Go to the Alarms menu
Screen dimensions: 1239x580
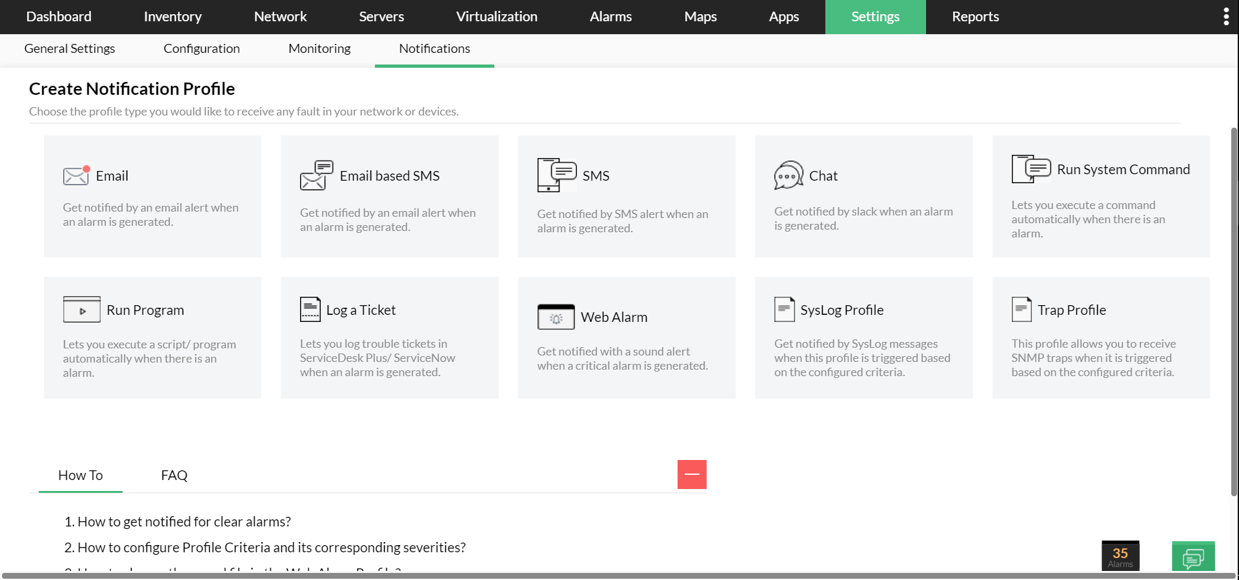click(610, 17)
